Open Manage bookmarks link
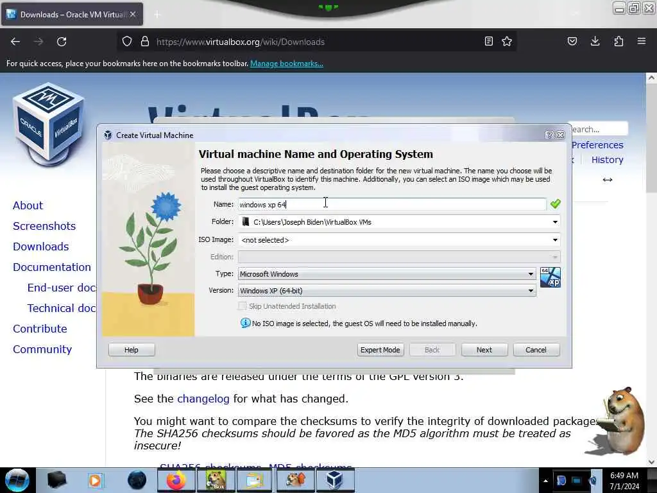The width and height of the screenshot is (657, 493). (287, 64)
